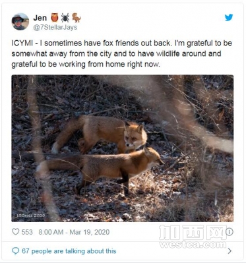Expand conversation with right chevron arrow
The width and height of the screenshot is (246, 263).
[x=230, y=251]
